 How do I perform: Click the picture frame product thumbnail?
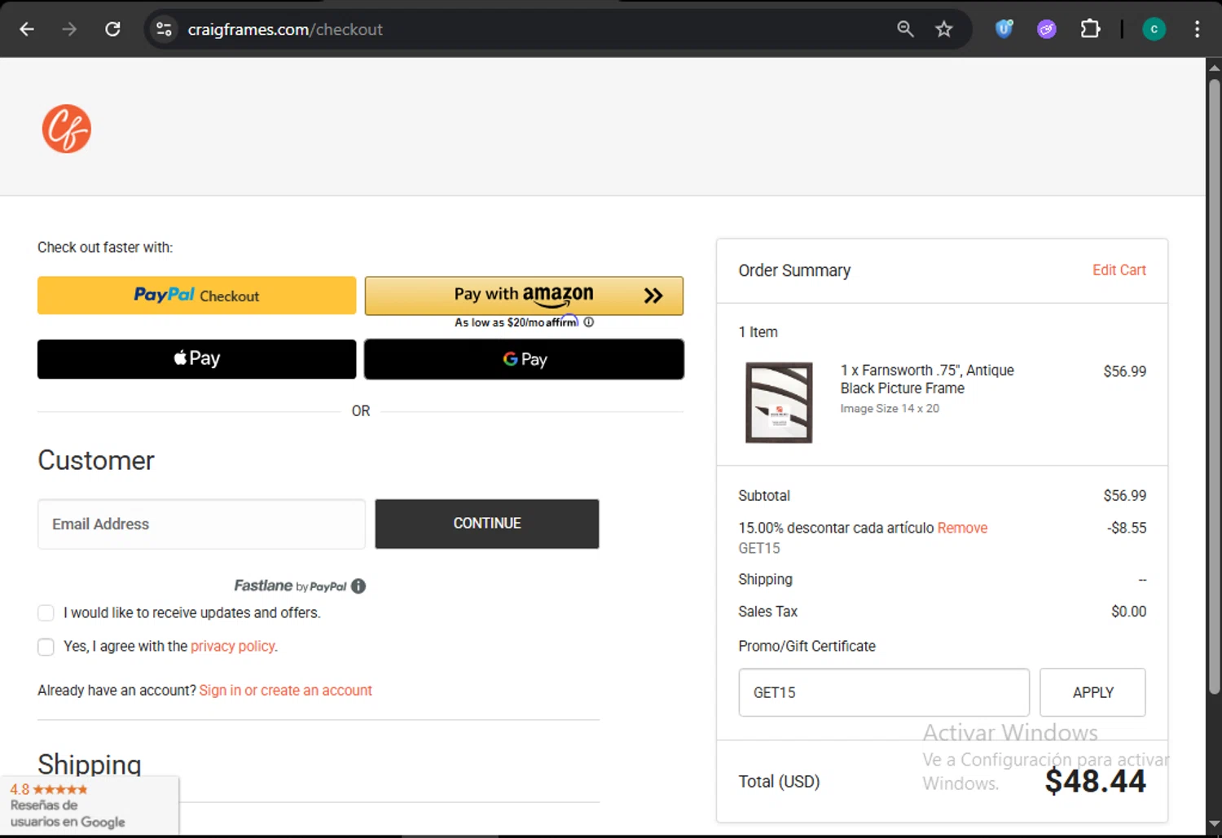tap(779, 402)
